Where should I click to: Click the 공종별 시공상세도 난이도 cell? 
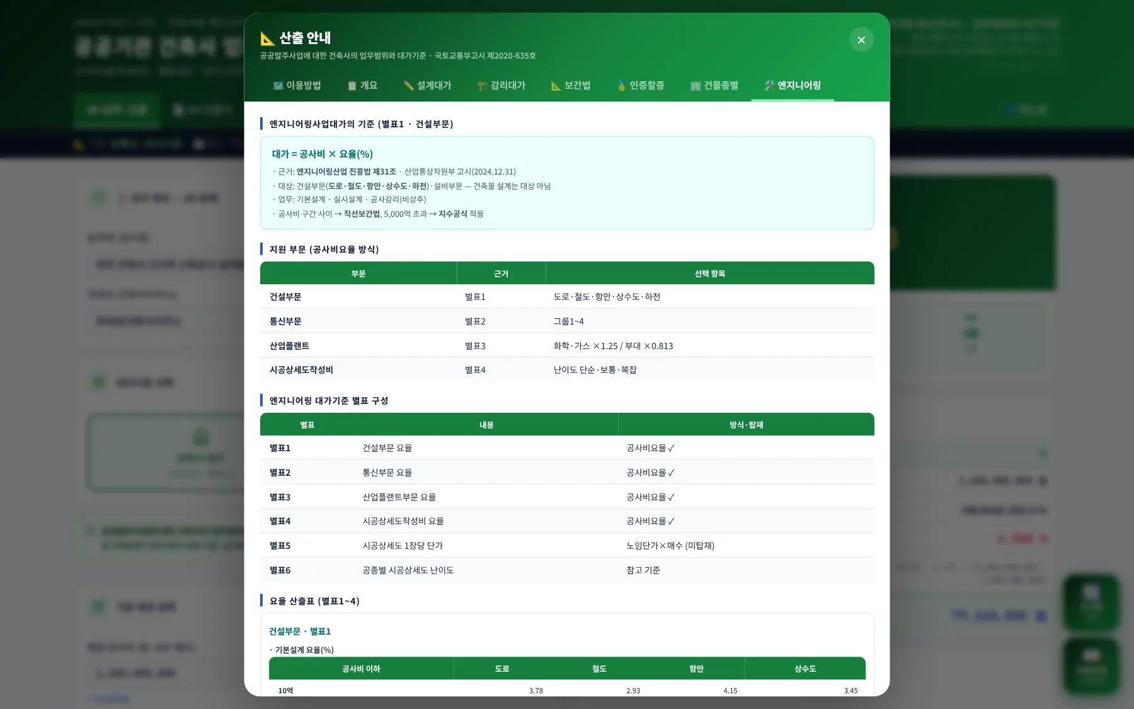pos(408,570)
